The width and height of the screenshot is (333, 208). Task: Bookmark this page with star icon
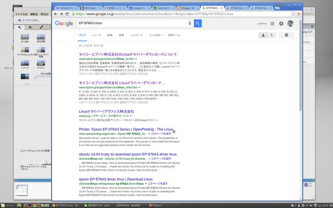pos(293,14)
